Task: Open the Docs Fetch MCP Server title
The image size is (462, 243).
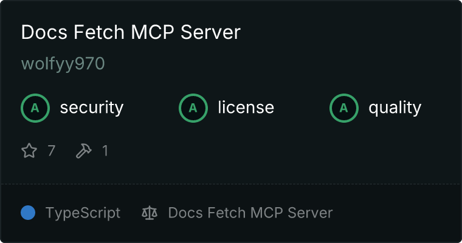Action: pyautogui.click(x=131, y=32)
